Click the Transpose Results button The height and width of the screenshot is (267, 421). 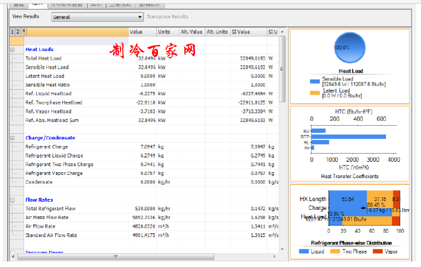167,17
